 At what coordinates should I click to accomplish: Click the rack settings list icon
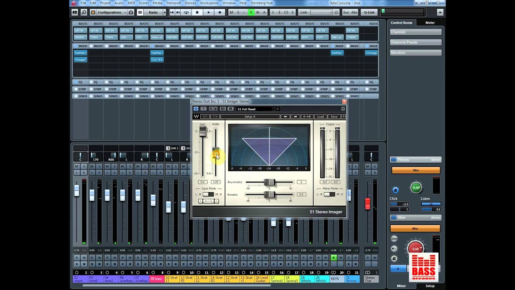[140, 12]
